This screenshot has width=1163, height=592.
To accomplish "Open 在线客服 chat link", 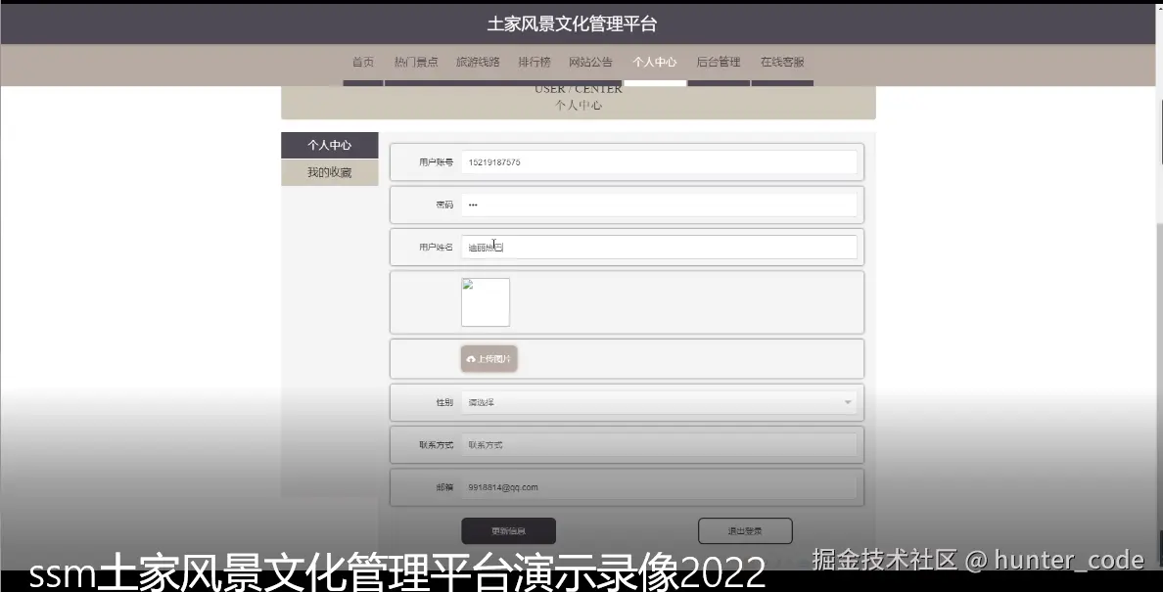I will tap(782, 63).
